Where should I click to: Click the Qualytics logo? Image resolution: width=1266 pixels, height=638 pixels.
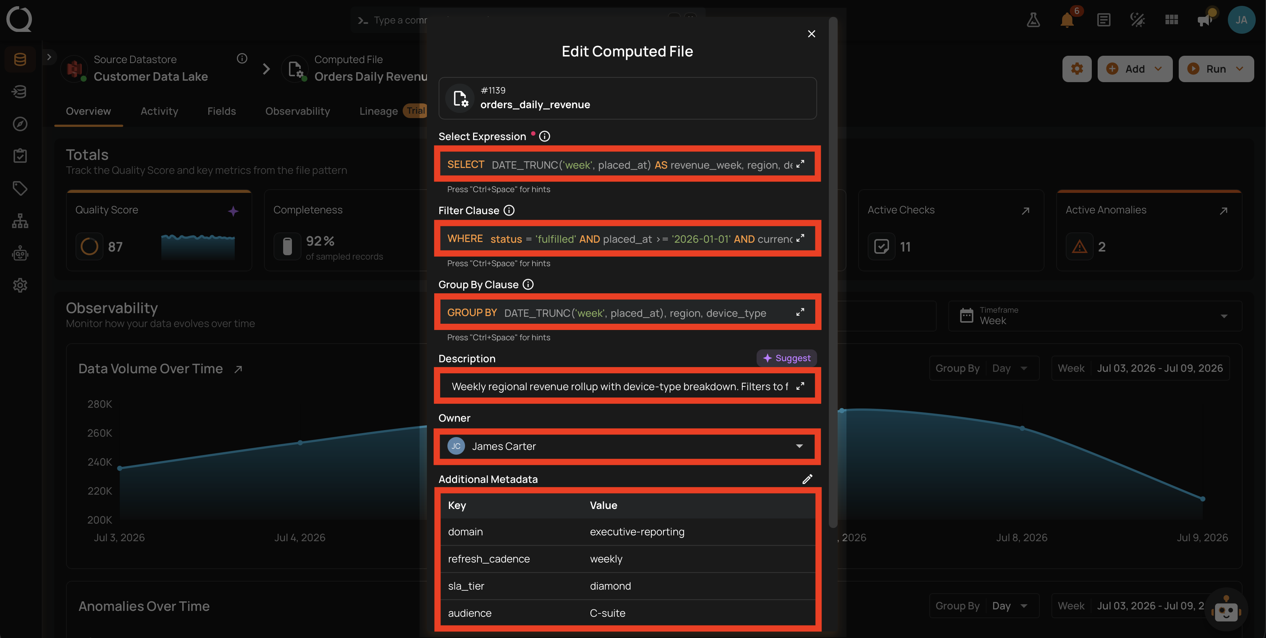coord(19,20)
